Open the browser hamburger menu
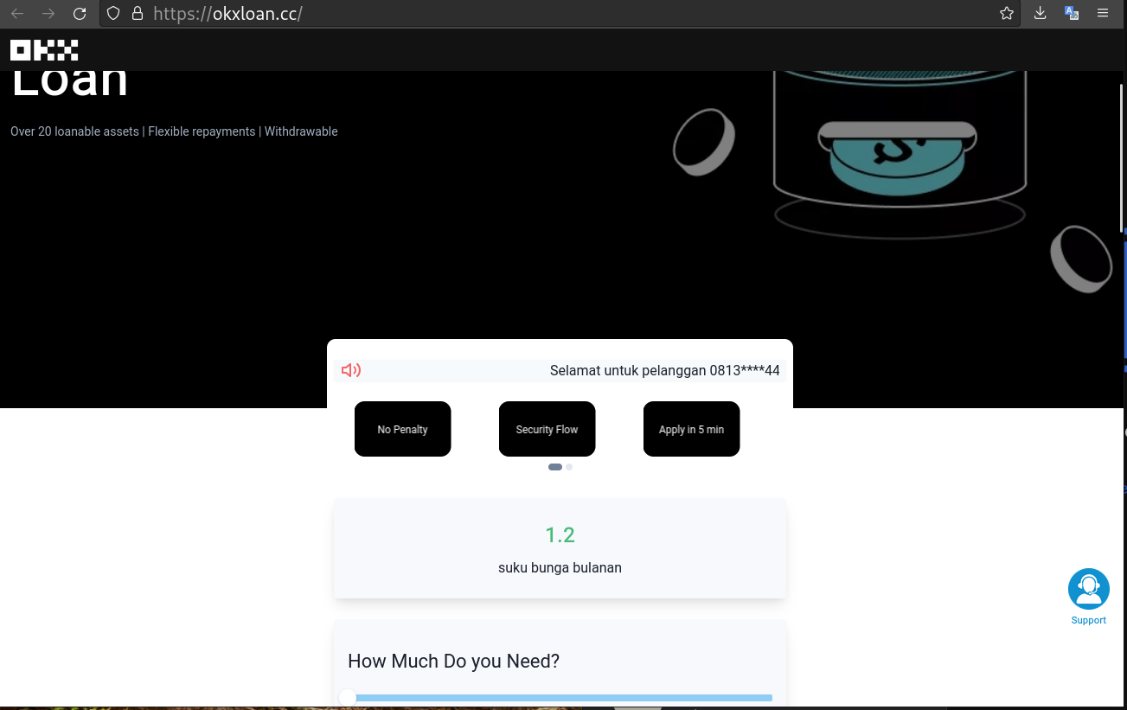1127x710 pixels. (x=1103, y=14)
